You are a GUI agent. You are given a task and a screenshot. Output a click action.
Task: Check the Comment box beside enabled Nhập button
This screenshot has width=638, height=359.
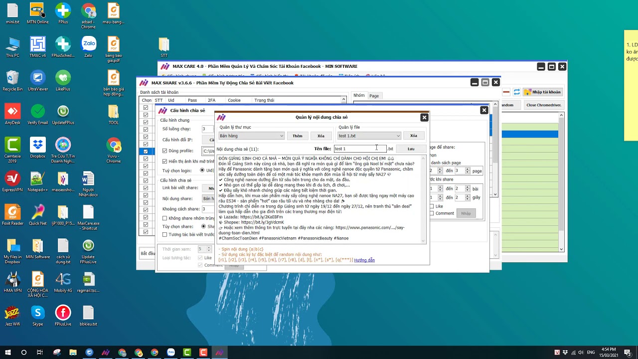432,213
